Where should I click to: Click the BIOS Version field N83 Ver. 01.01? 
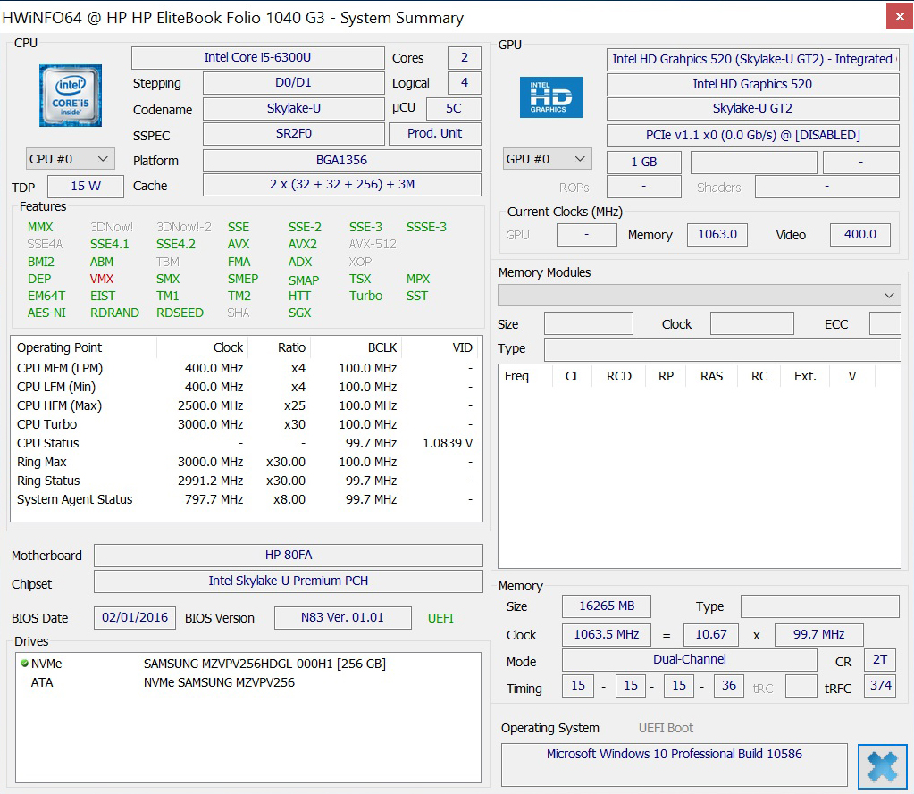point(343,618)
